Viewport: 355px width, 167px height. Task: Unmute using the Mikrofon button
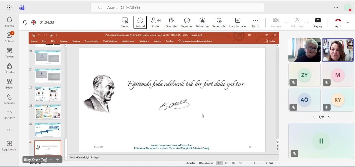296,22
